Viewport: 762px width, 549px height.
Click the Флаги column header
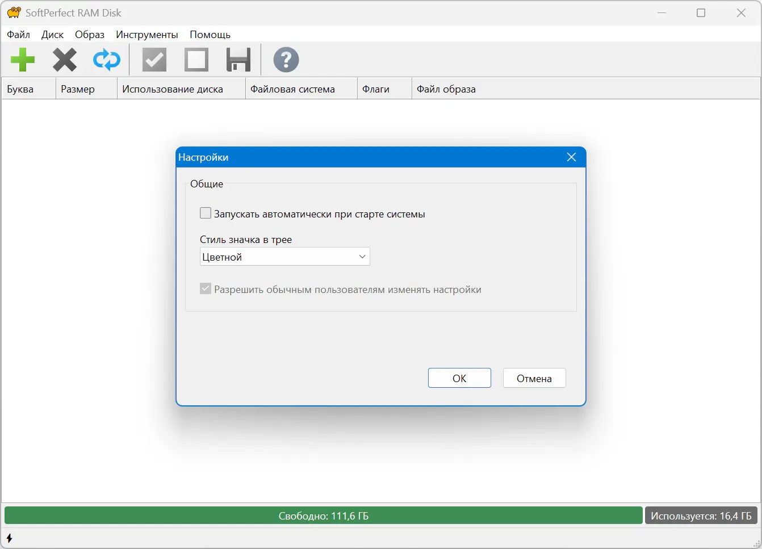[384, 89]
